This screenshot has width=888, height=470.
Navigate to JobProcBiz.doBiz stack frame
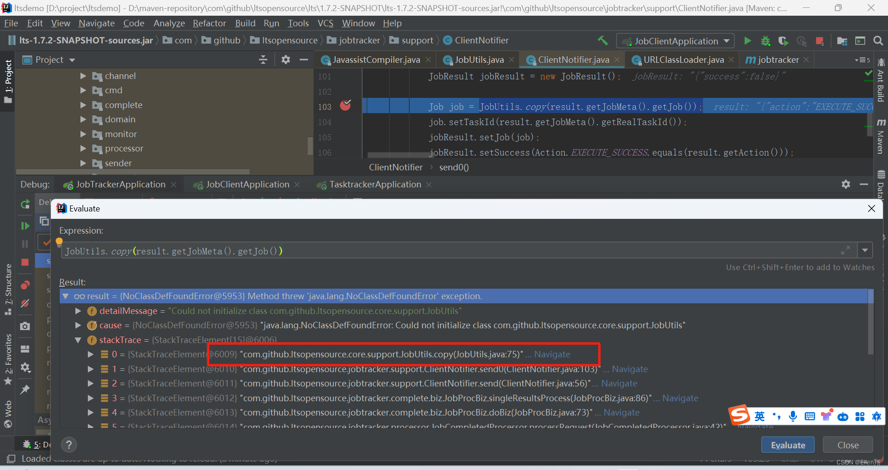(621, 412)
